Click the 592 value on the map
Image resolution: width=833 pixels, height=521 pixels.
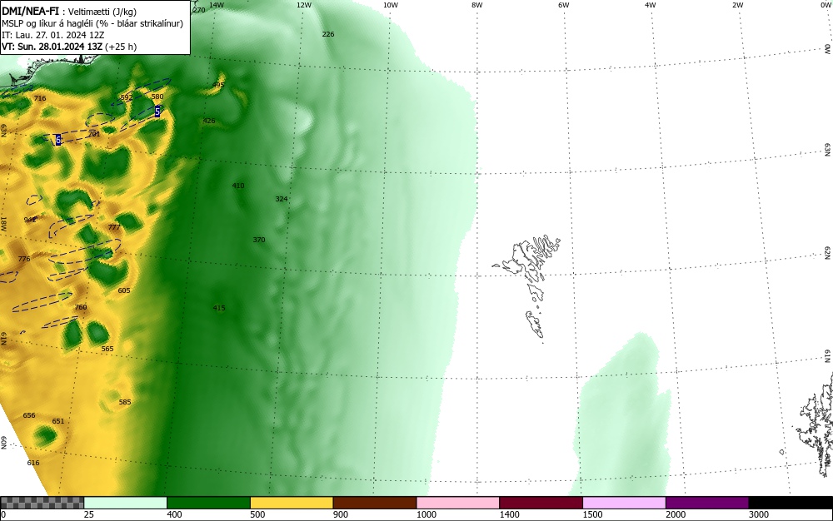tap(127, 97)
